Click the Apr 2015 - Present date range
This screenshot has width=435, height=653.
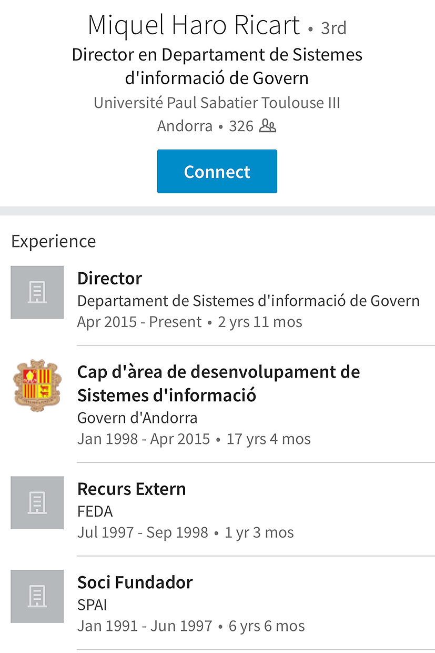point(139,322)
